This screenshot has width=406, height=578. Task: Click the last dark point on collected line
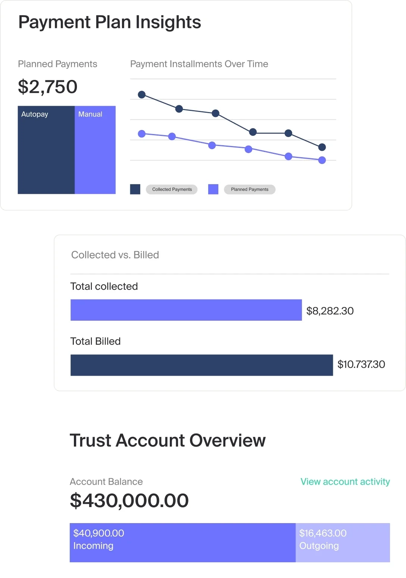322,147
